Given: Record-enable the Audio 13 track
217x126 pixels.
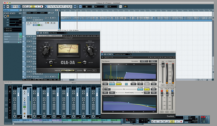Looking at the screenshot, I should pos(46,23).
